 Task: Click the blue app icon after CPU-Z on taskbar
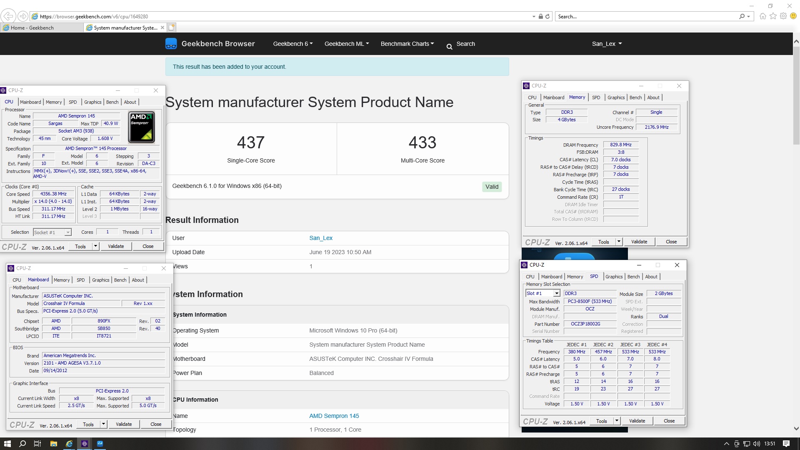(100, 444)
